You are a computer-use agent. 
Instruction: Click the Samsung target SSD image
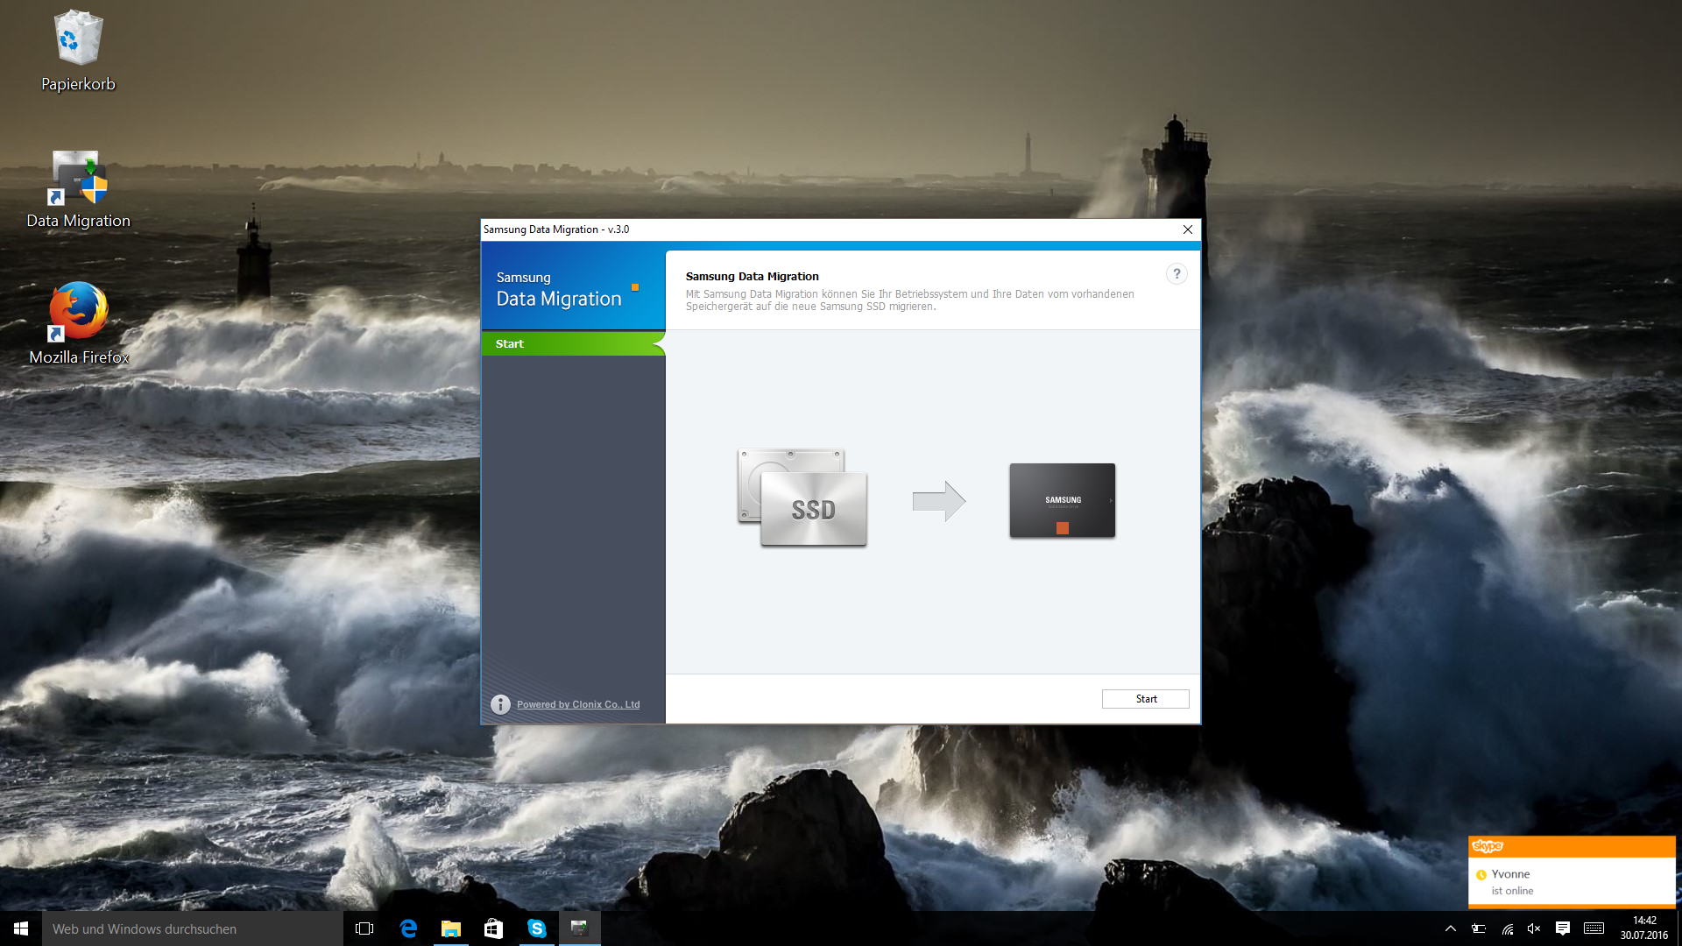tap(1062, 500)
